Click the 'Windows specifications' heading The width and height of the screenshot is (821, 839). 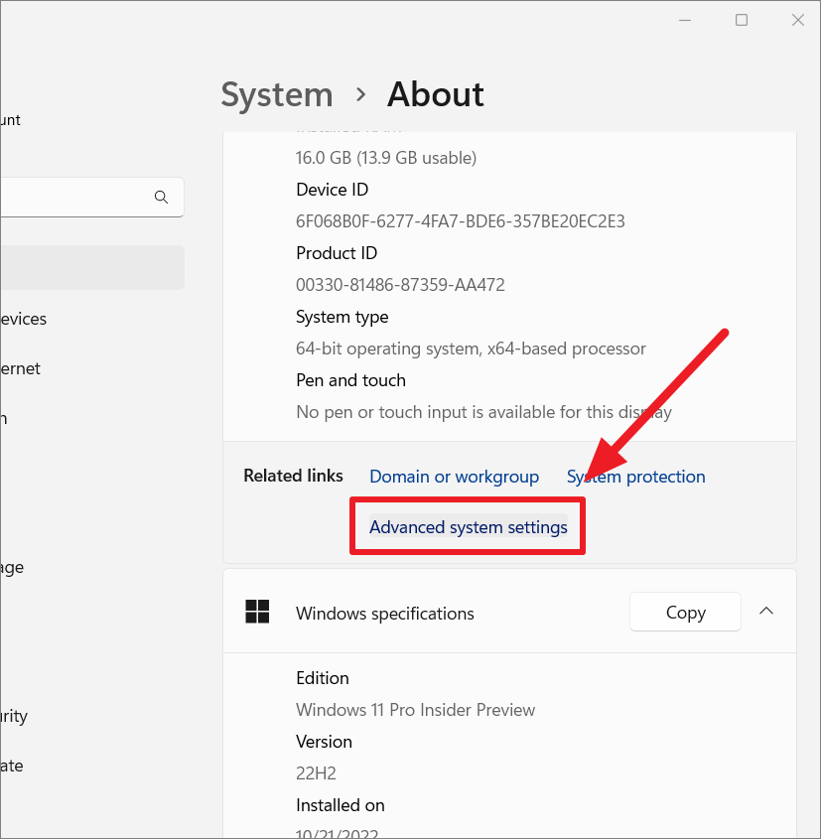click(x=385, y=614)
